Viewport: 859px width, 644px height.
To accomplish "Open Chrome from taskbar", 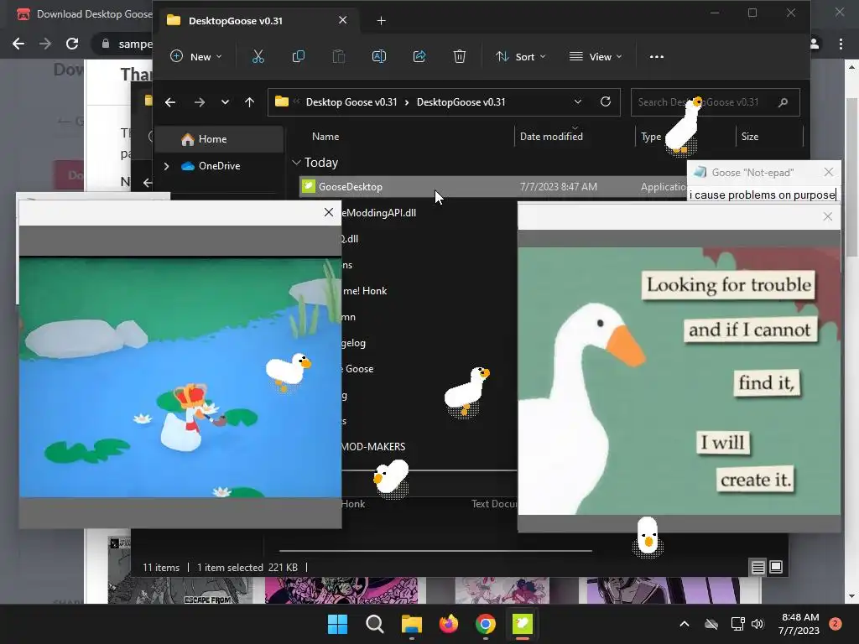I will pyautogui.click(x=486, y=624).
